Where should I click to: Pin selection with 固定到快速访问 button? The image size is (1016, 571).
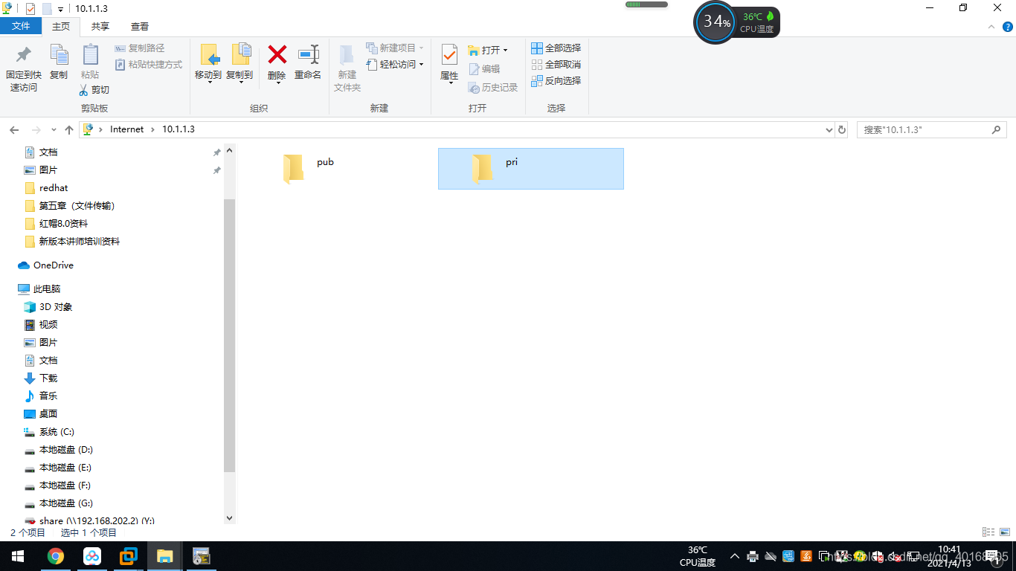pos(23,68)
